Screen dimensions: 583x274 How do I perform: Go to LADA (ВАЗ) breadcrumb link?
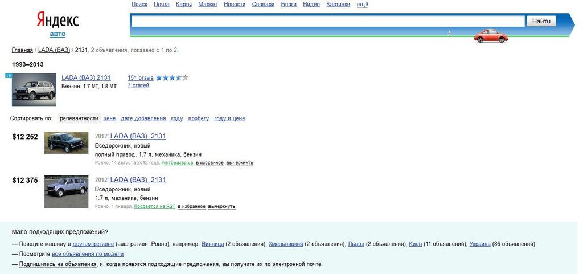pos(54,50)
